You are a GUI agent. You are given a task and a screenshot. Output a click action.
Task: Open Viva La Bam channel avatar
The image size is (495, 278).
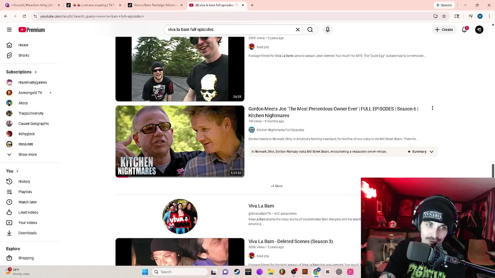click(180, 216)
